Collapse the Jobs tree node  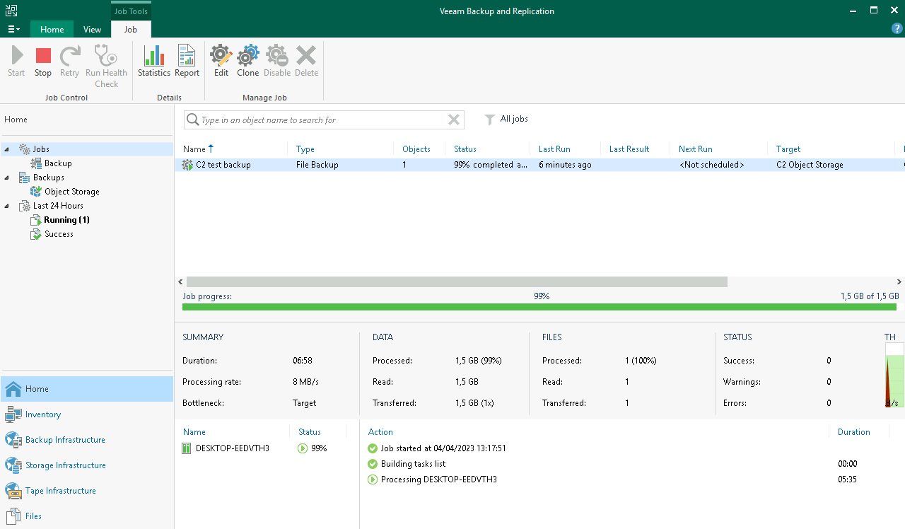click(x=7, y=149)
